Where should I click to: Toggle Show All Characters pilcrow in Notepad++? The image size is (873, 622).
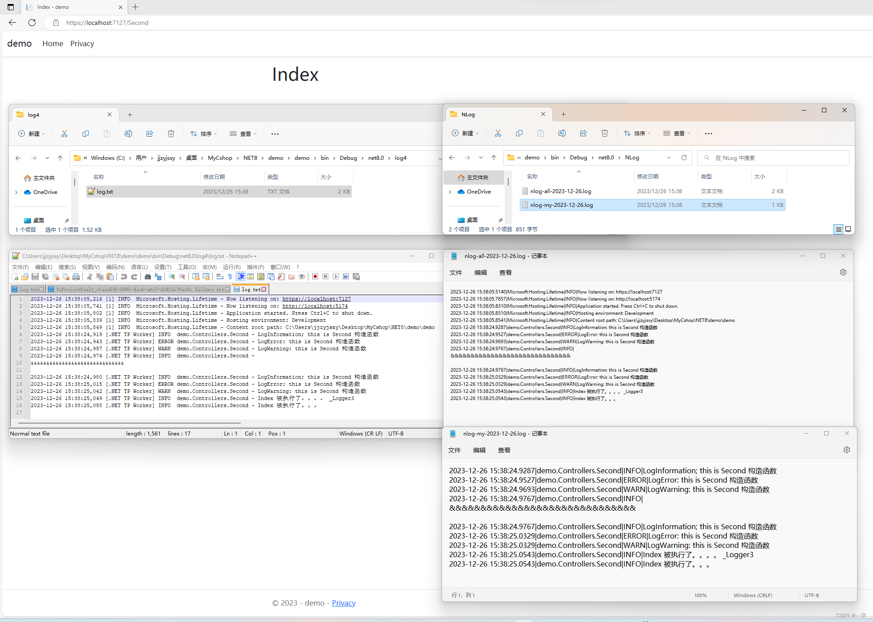click(x=230, y=277)
